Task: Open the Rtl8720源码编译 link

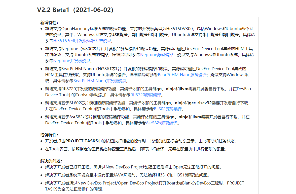Action: [146, 95]
